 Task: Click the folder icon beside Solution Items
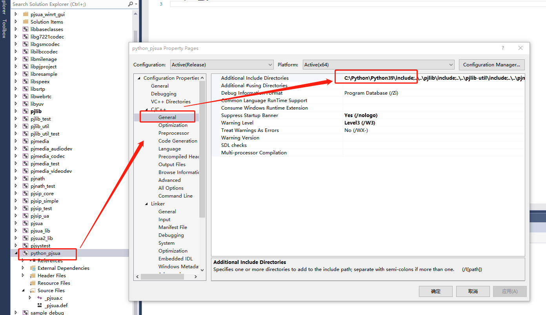click(25, 22)
